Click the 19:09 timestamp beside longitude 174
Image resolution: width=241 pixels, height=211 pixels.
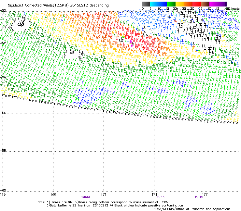tap(161, 197)
